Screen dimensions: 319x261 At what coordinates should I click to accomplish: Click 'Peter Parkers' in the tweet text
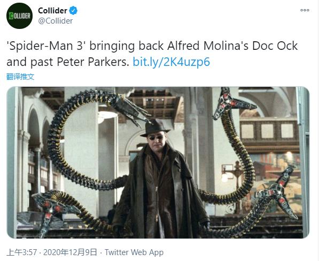pos(92,62)
